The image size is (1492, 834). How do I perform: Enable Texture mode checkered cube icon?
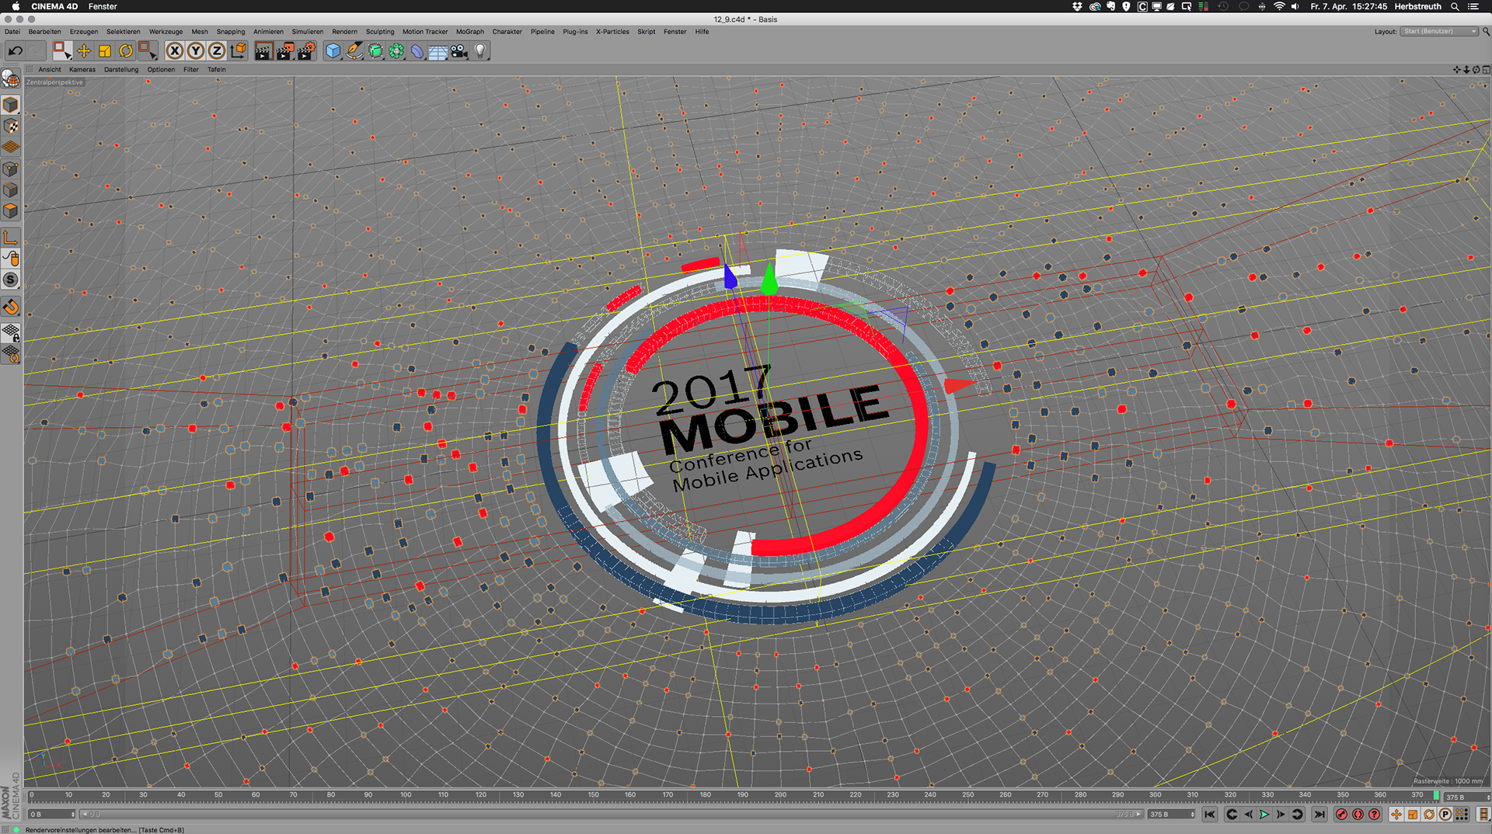coord(11,126)
